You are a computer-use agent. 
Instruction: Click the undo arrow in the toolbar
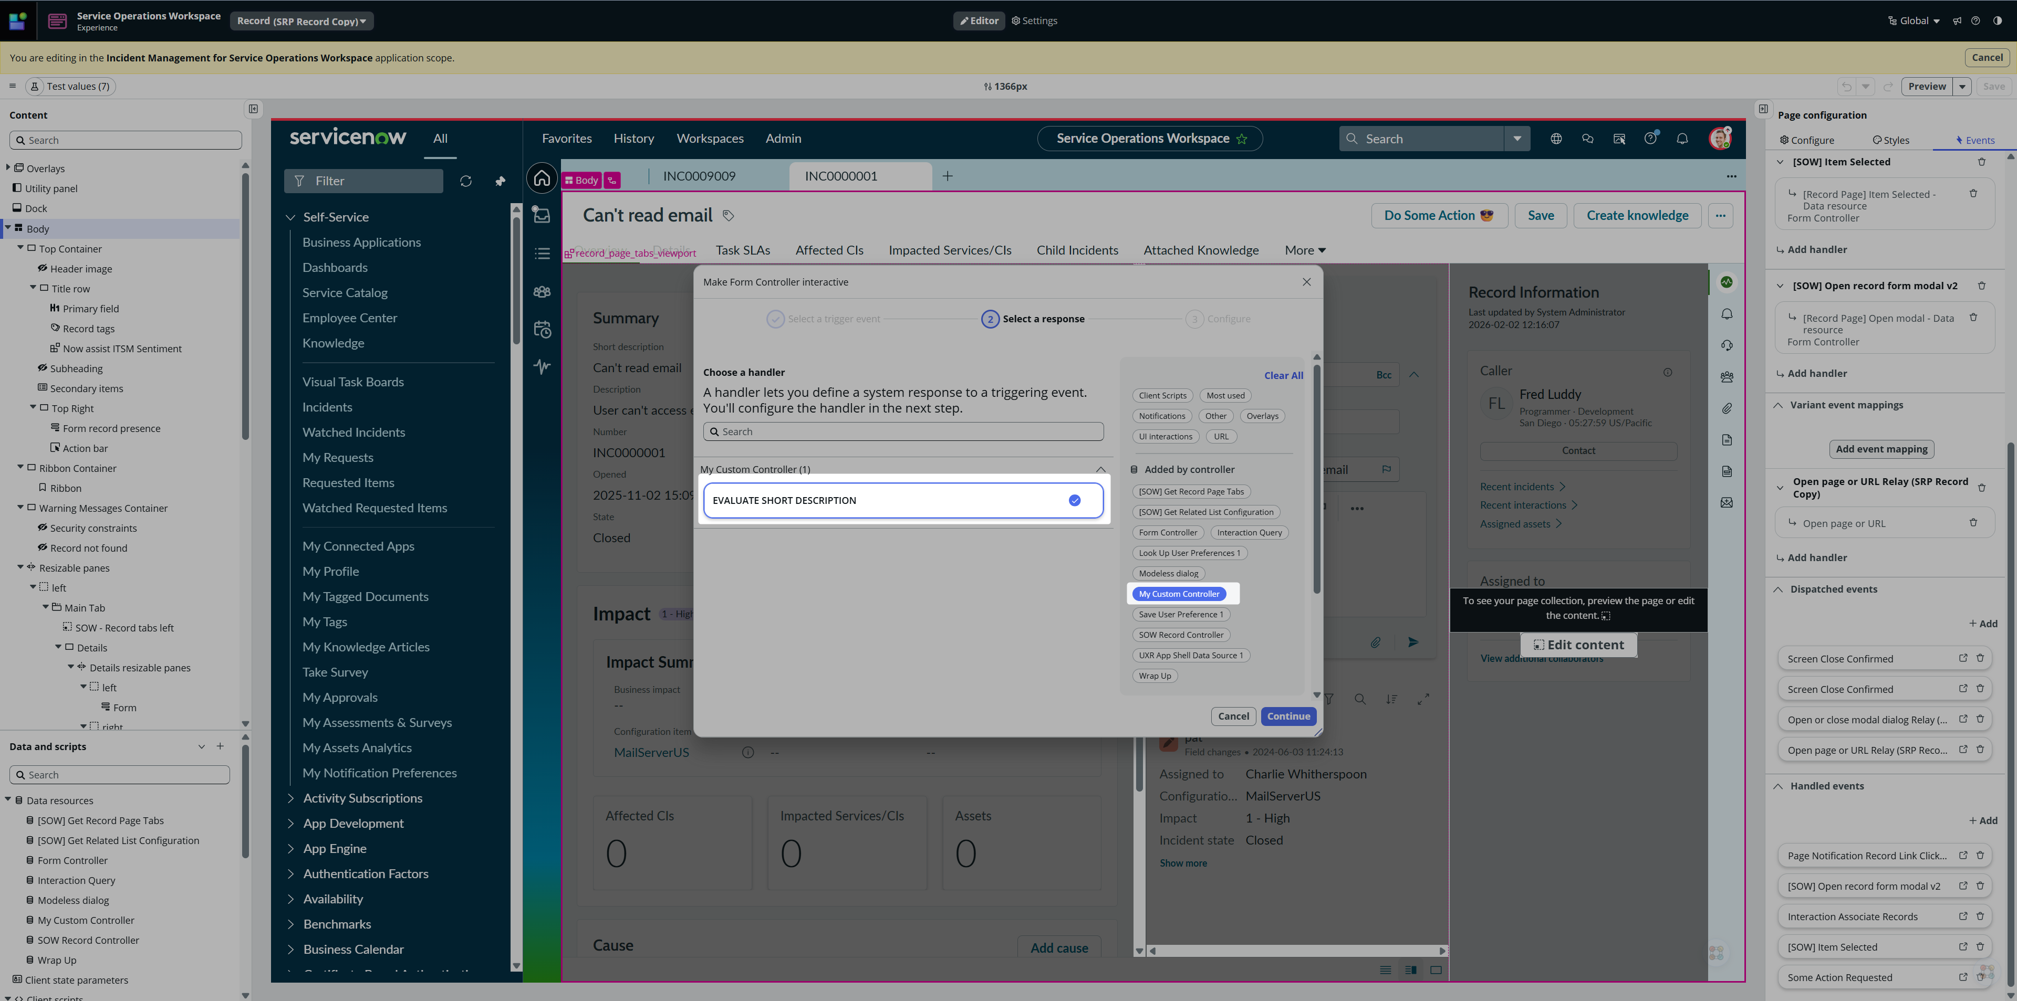[x=1846, y=87]
